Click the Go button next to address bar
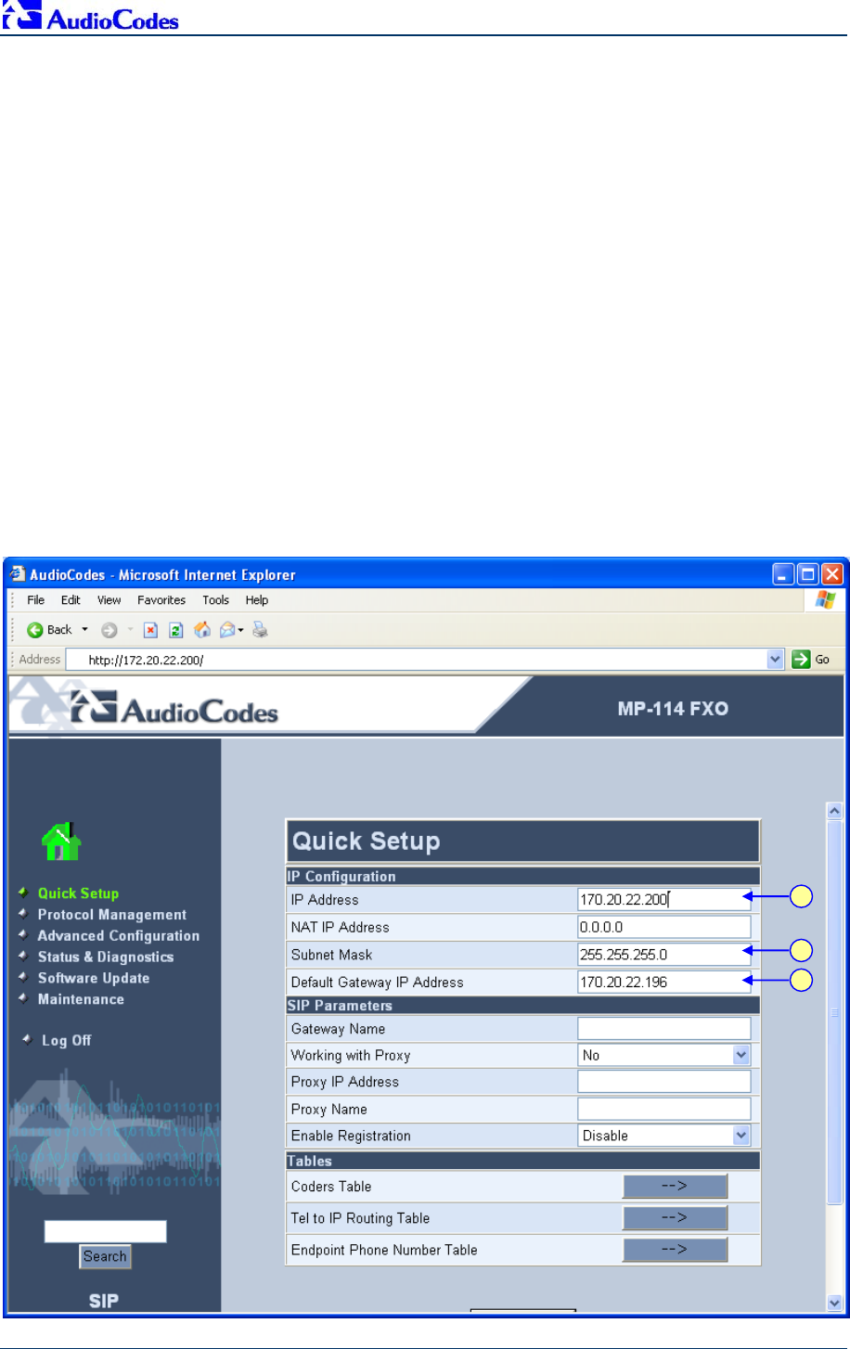Image resolution: width=850 pixels, height=1349 pixels. [811, 660]
